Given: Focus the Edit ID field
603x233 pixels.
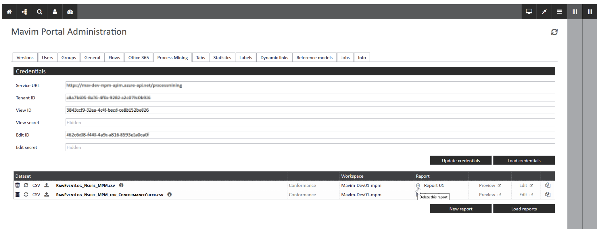Looking at the screenshot, I should click(x=310, y=135).
